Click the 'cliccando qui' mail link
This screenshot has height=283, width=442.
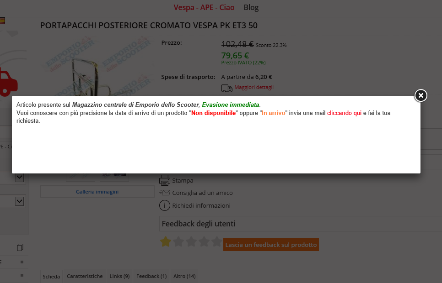click(344, 113)
